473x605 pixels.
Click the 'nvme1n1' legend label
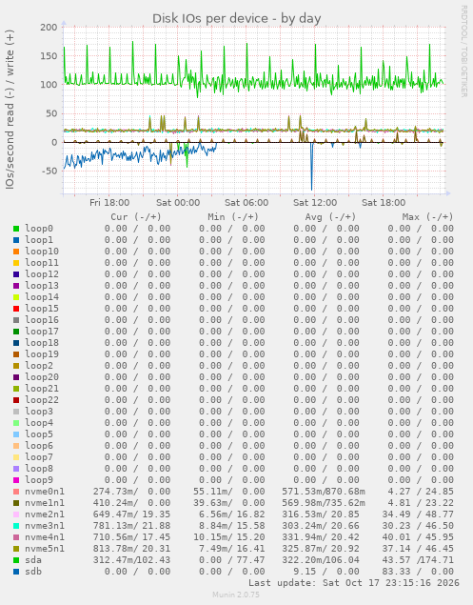coord(45,503)
